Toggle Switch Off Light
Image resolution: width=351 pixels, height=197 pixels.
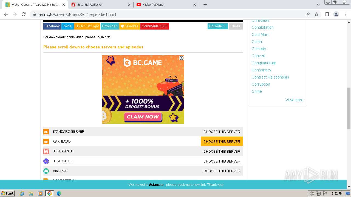(x=87, y=26)
